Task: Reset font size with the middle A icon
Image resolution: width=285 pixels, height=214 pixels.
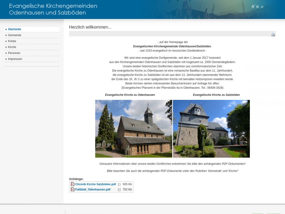Action: (x=258, y=7)
